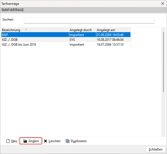Viewport: 167px width, 154px height.
Task: Click the Löschen X icon
Action: coord(45,141)
